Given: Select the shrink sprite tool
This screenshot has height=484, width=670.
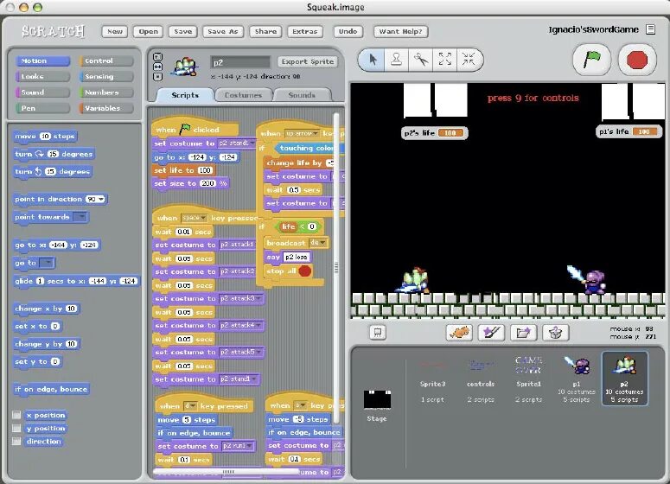Looking at the screenshot, I should (469, 60).
